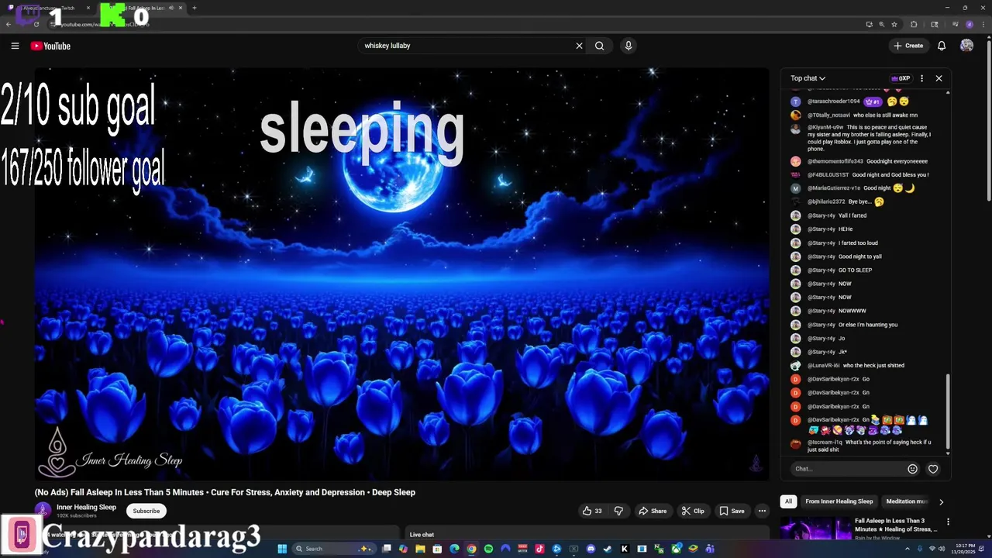The width and height of the screenshot is (992, 558).
Task: Open options for the recommended video
Action: [x=947, y=522]
